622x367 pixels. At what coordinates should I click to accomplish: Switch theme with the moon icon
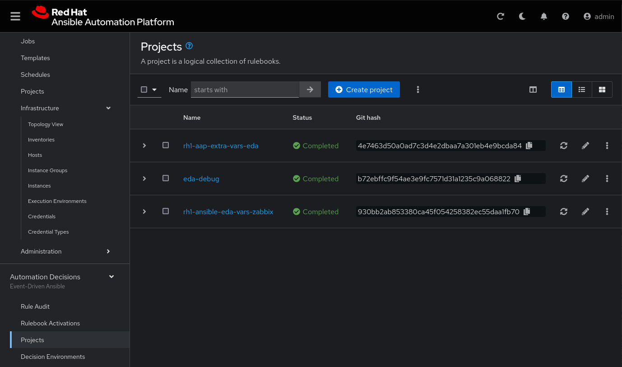(x=522, y=16)
